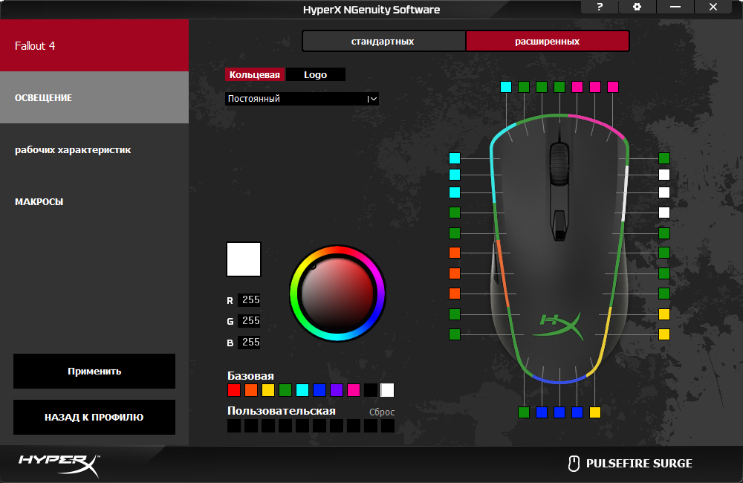
Task: Select the topmost cyan LED zone left of mouse
Action: [x=455, y=158]
